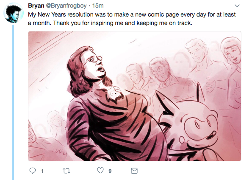View the like count number 9
252x180 pixels.
click(110, 171)
